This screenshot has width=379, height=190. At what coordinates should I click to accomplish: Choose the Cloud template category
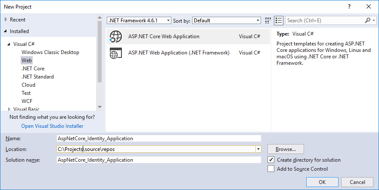point(28,85)
